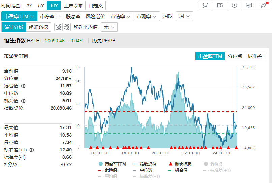This screenshot has height=183, width=272.
Task: Select the 上市以来 time range
Action: (x=73, y=6)
